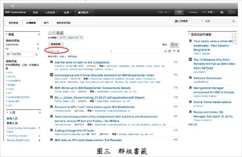Image resolution: width=242 pixels, height=157 pixels.
Task: Open the help question mark icon
Action: point(222,12)
